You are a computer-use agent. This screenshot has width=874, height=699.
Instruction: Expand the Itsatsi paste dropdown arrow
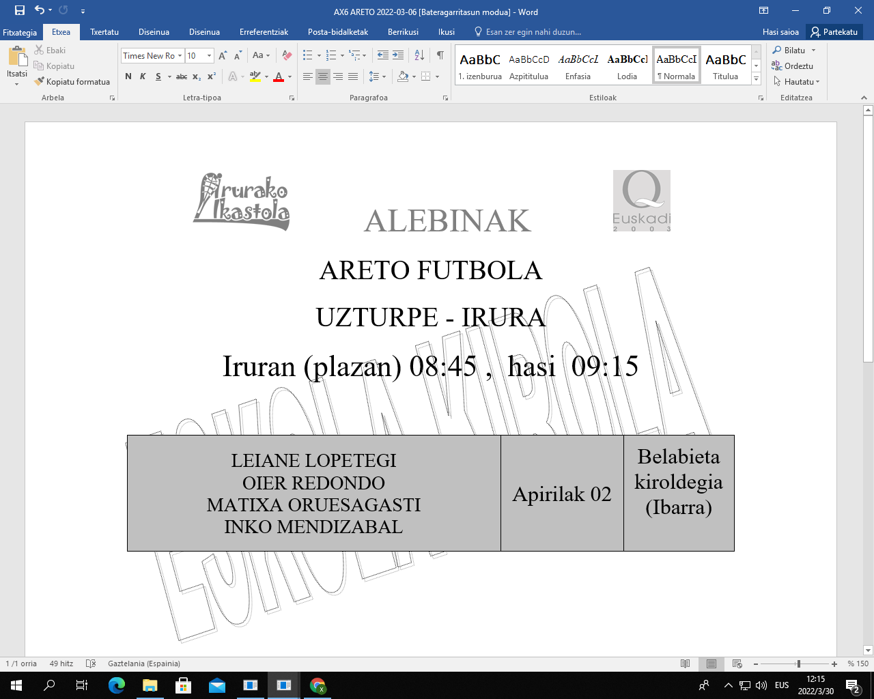[x=17, y=84]
